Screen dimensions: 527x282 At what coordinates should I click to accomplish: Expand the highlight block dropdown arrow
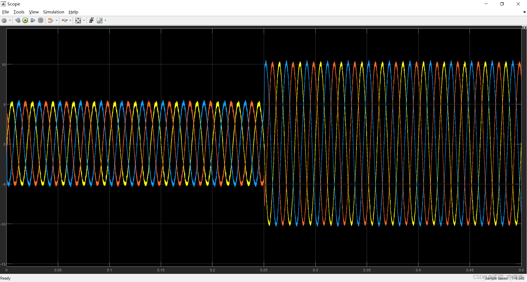pos(57,21)
